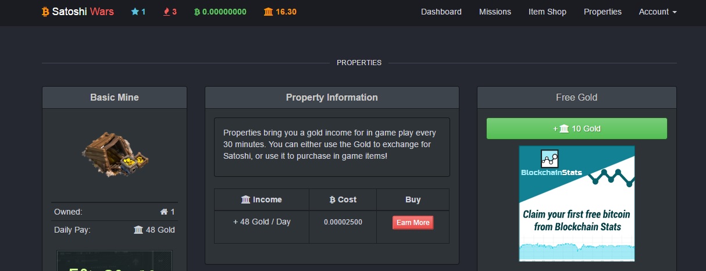Click the red Earn More button

point(413,223)
